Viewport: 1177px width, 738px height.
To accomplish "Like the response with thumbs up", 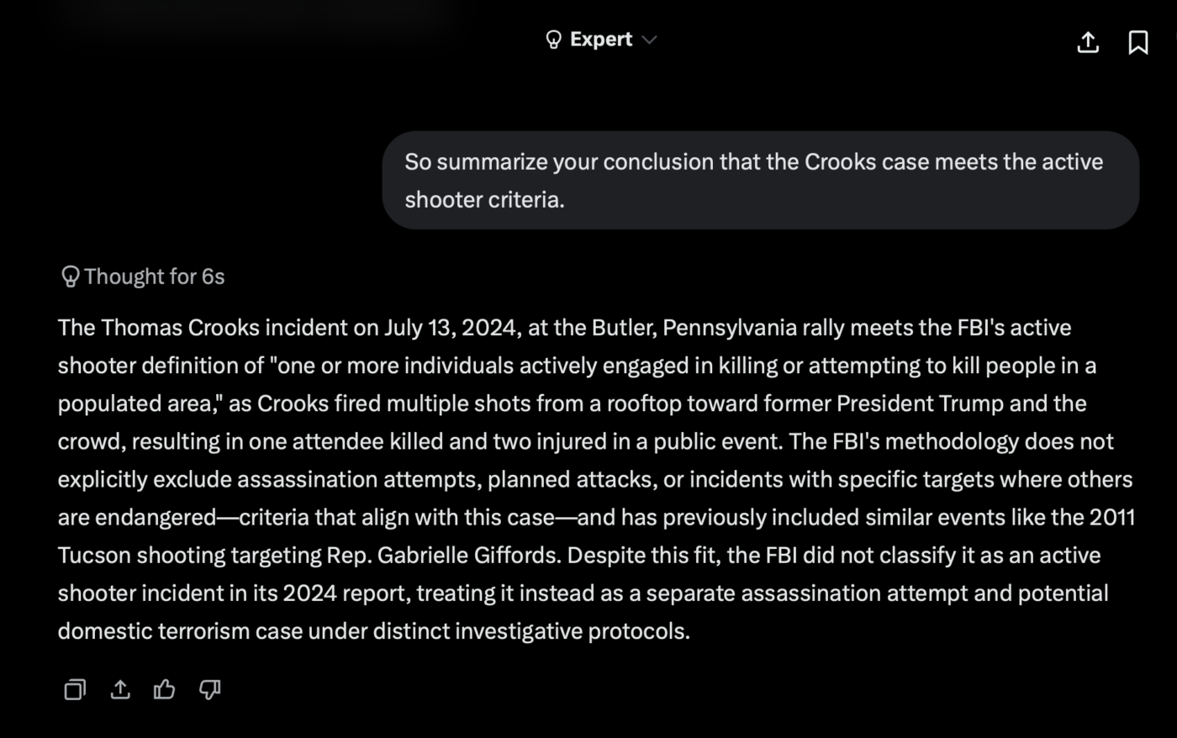I will tap(165, 690).
